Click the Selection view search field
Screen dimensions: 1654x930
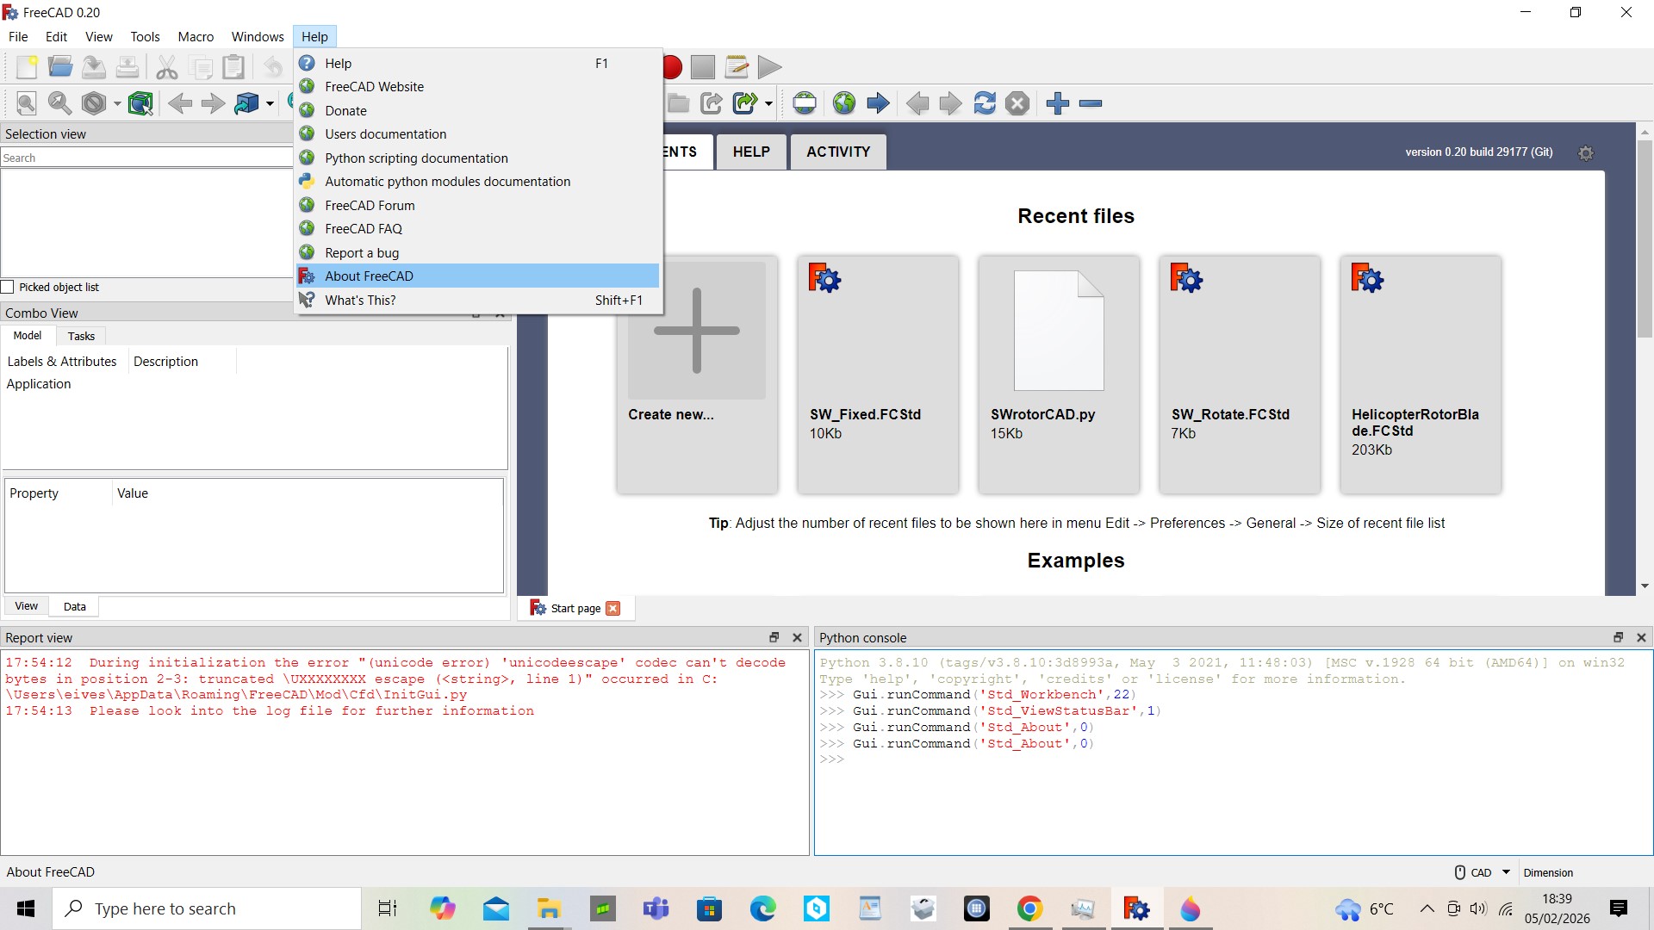[146, 158]
